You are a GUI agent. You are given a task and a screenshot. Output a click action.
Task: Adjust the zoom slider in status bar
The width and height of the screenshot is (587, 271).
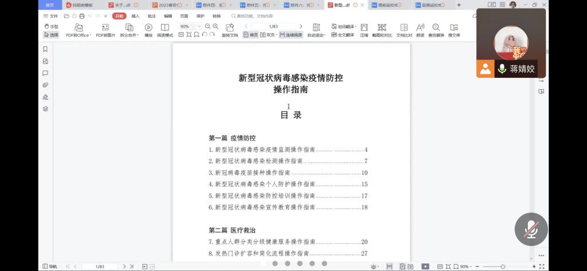[x=503, y=266]
